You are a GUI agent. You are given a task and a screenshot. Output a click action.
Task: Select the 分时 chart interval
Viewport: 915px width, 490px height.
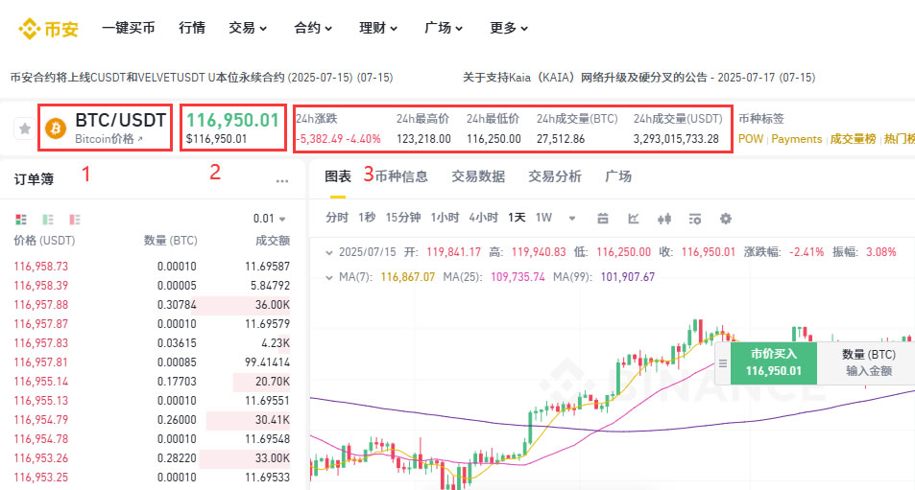(x=337, y=218)
